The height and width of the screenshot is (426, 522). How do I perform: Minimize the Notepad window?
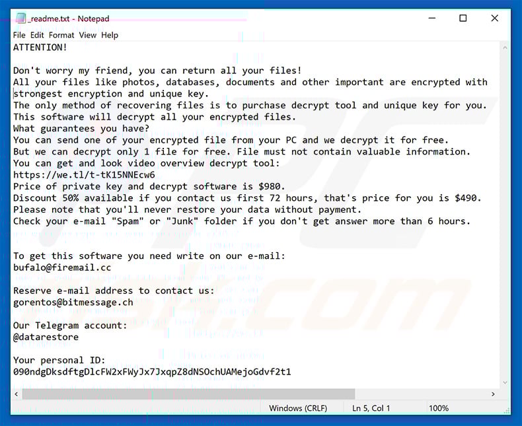431,18
